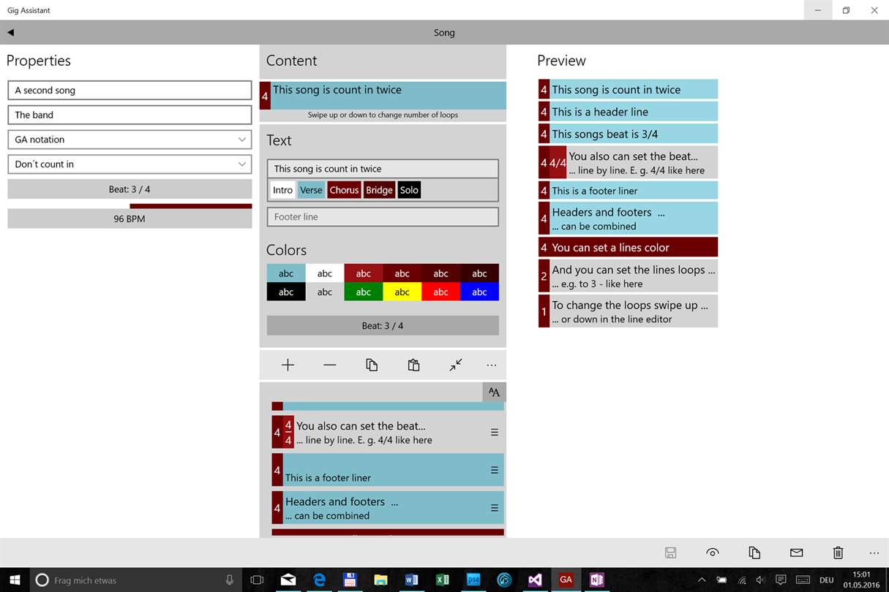Open Task View in the taskbar
Image resolution: width=889 pixels, height=592 pixels.
(257, 580)
